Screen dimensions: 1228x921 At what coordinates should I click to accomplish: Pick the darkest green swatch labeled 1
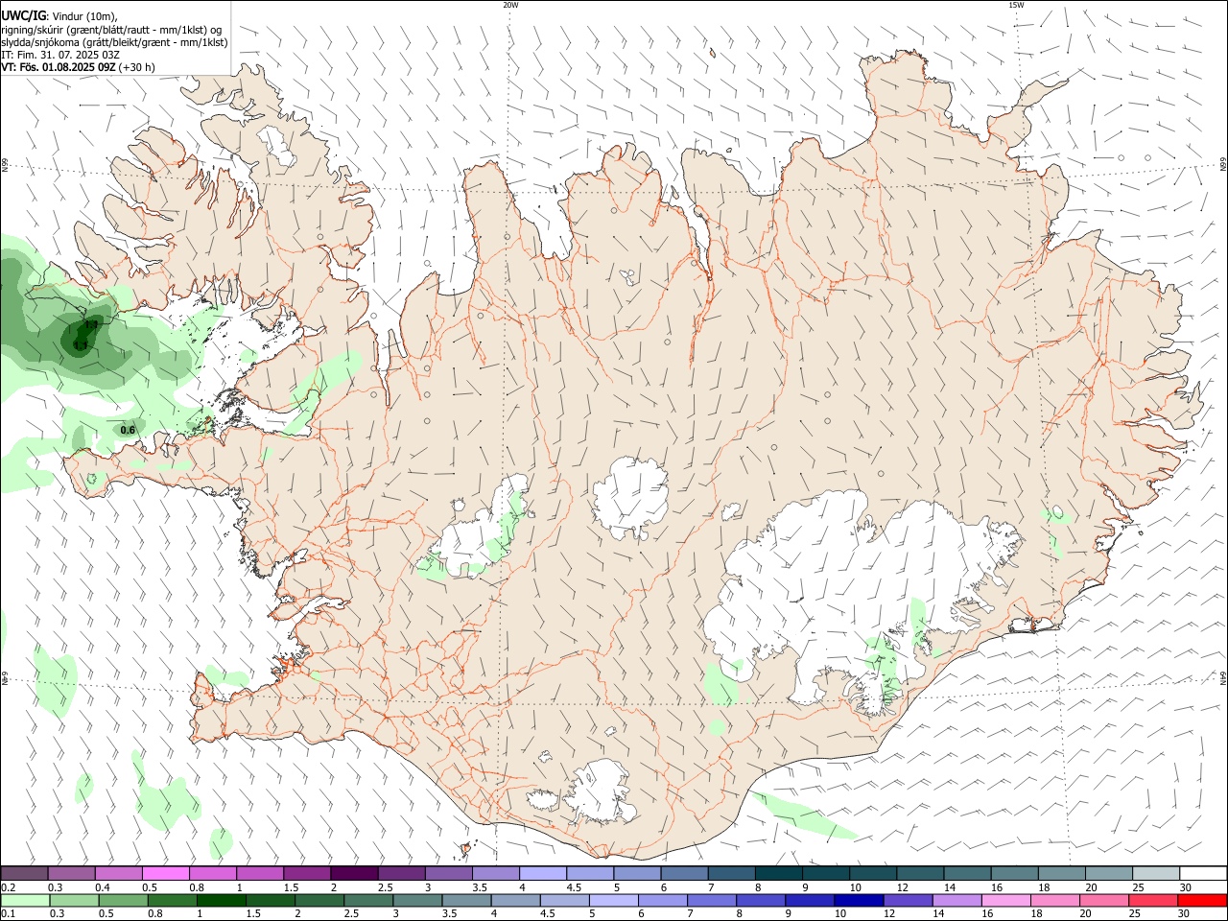tap(222, 901)
